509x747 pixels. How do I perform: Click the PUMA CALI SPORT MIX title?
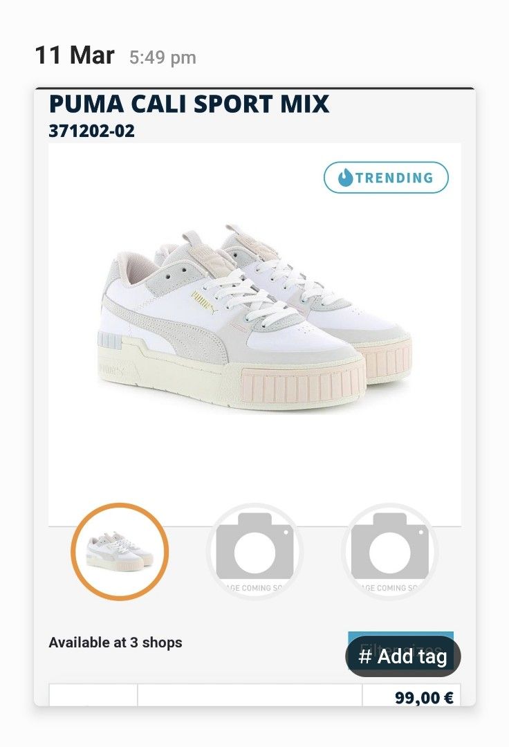(x=189, y=104)
